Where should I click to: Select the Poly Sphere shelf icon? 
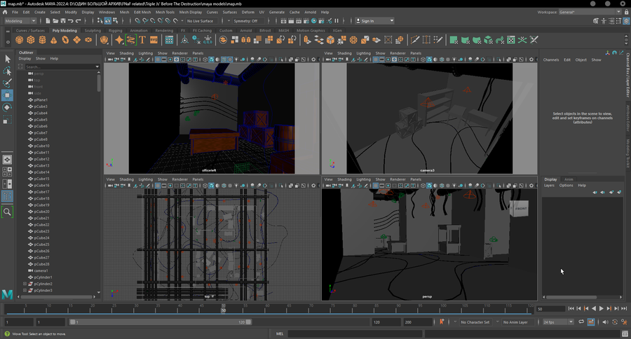tap(20, 40)
